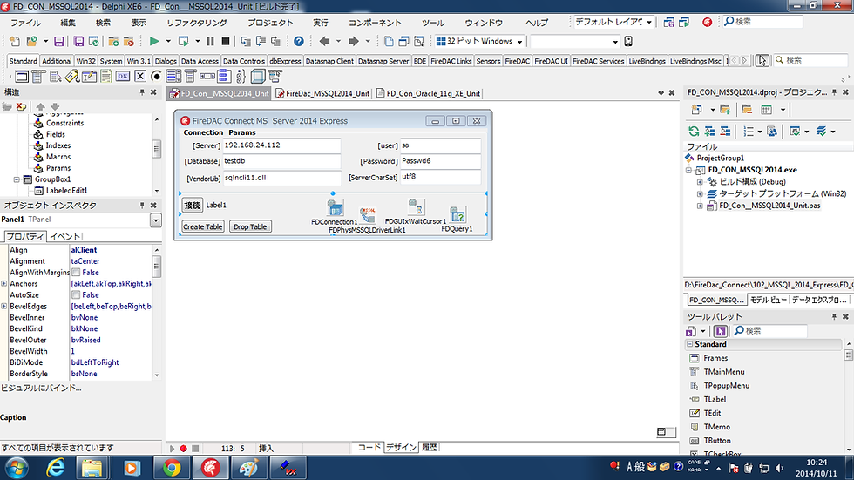Select TMainMenu in the tool palette list
This screenshot has height=480, width=854.
[724, 372]
